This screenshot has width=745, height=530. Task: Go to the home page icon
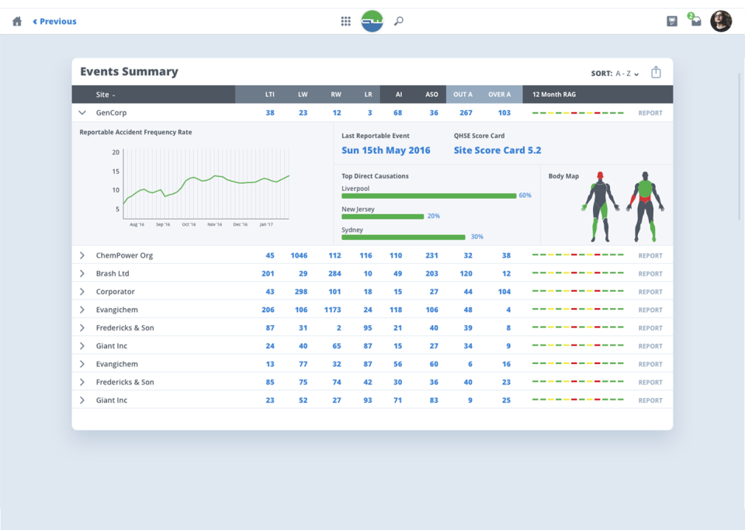click(x=17, y=22)
